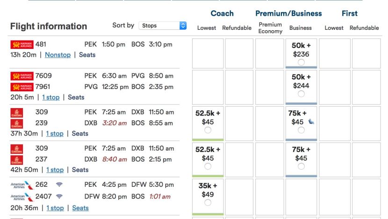Select 75k Business fare for flight 309/237
Viewport: 388px width, 219px height.
pyautogui.click(x=301, y=166)
